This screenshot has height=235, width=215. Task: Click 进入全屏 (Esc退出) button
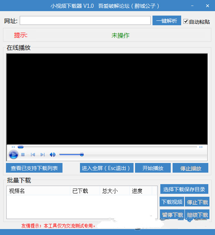coord(107,168)
